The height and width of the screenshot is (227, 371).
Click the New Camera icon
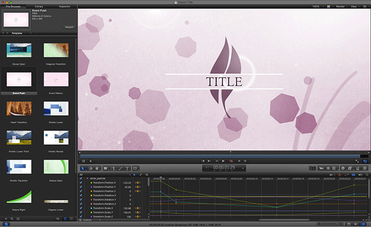pos(321,168)
